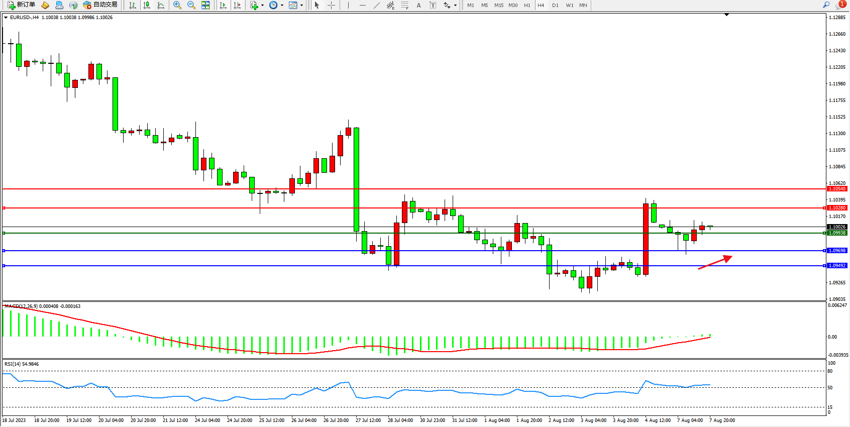The width and height of the screenshot is (850, 427).
Task: Switch chart to candlestick mode
Action: coord(147,5)
